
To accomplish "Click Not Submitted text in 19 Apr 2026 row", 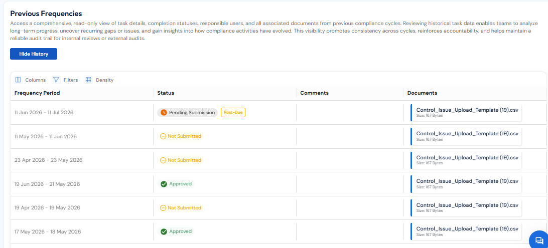I will [x=185, y=207].
